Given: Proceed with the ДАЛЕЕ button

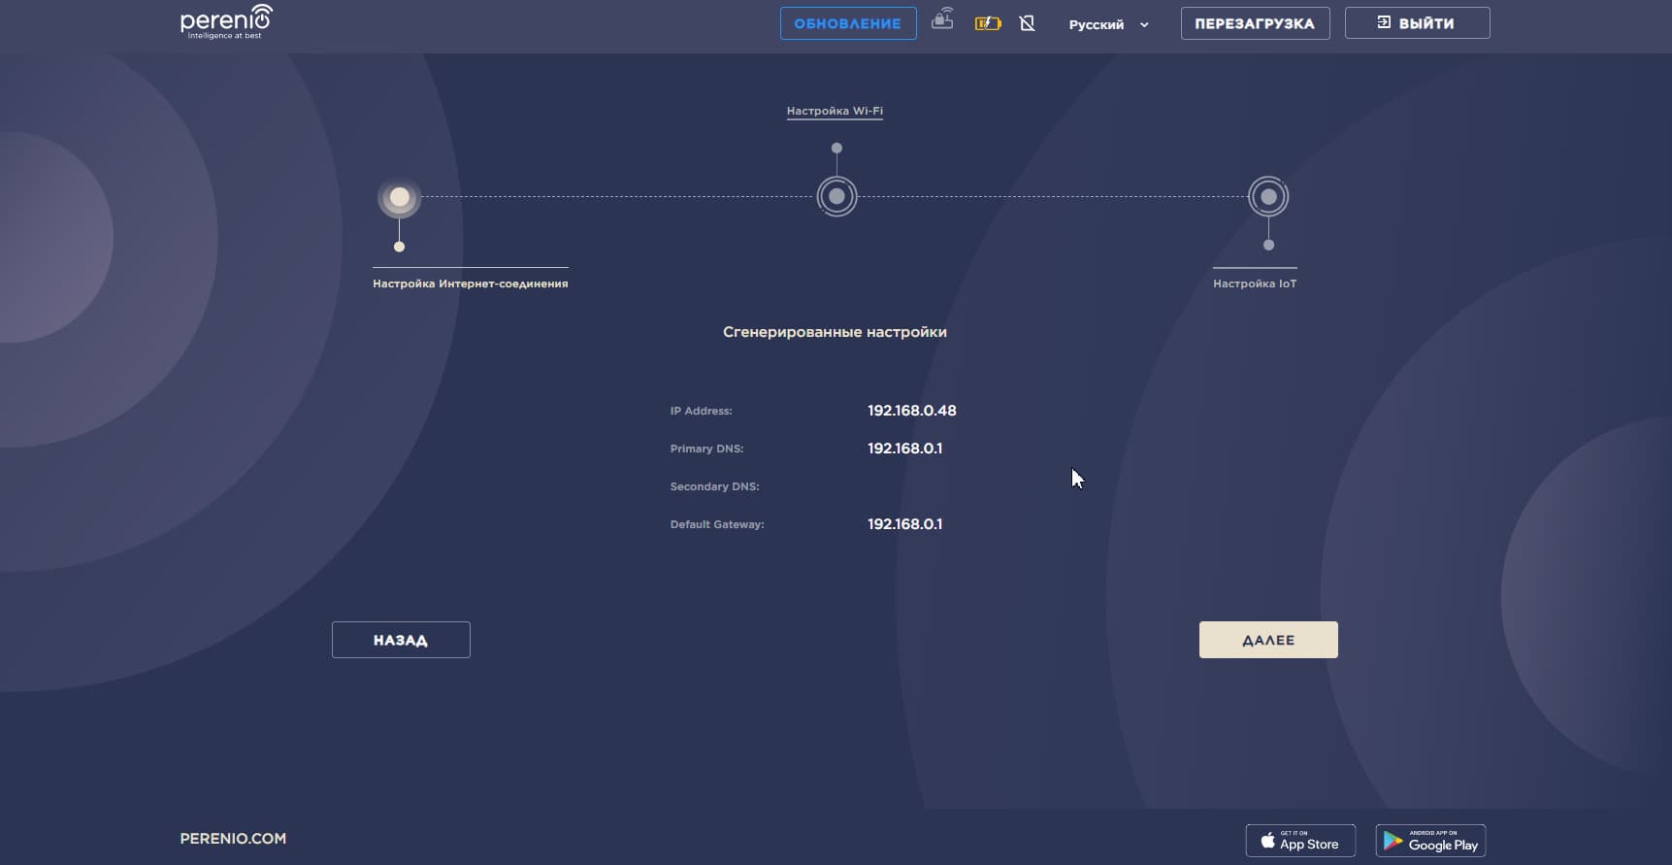Looking at the screenshot, I should click(1268, 640).
